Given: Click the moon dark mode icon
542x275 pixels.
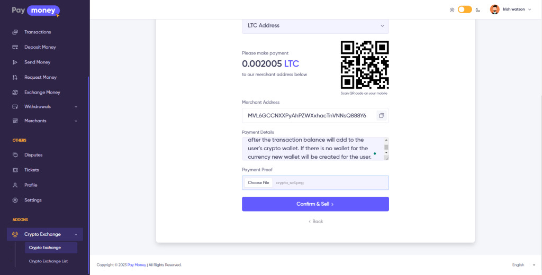Looking at the screenshot, I should pos(478,10).
